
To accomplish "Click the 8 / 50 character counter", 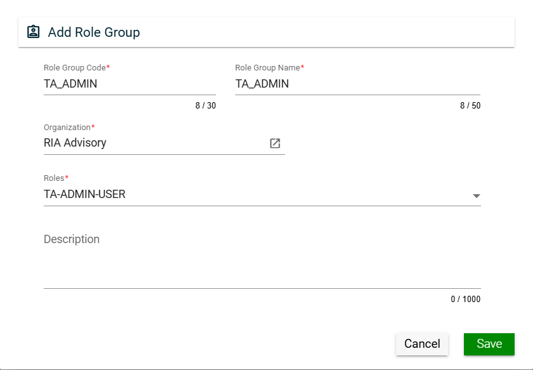I will click(470, 106).
